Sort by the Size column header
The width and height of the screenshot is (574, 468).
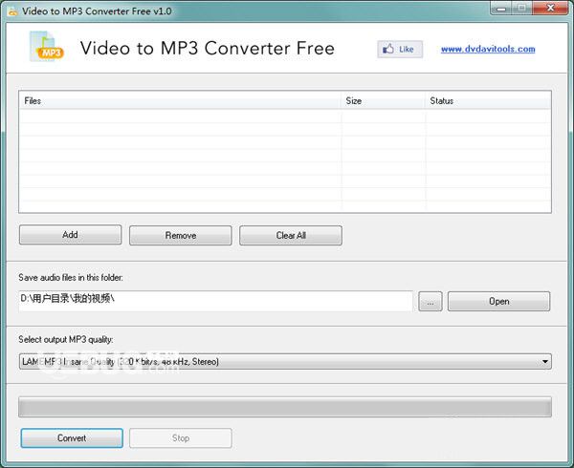[x=383, y=101]
